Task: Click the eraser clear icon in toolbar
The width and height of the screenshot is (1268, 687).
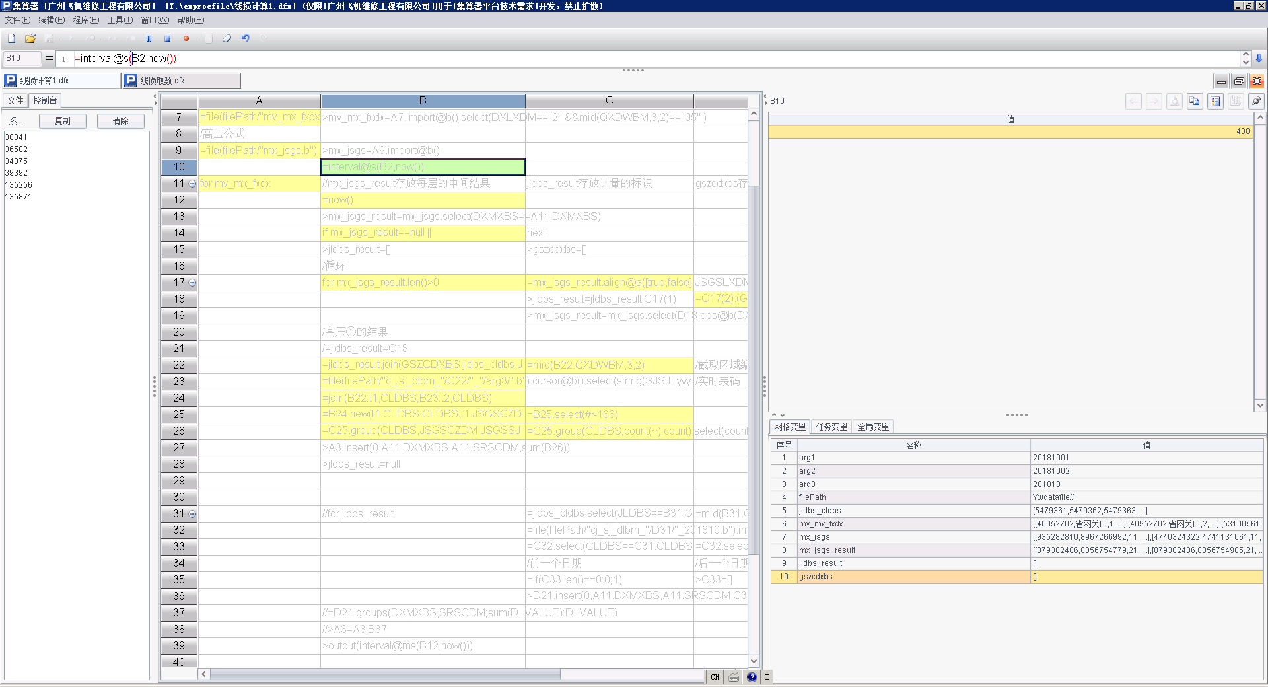Action: pos(227,38)
